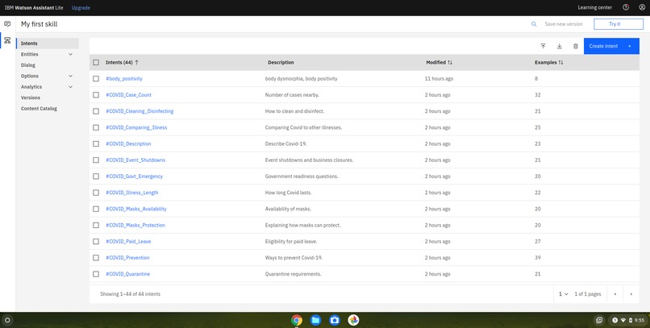The height and width of the screenshot is (328, 650).
Task: Check the #COVID_Cleaning_Disinfecting checkbox
Action: 96,111
